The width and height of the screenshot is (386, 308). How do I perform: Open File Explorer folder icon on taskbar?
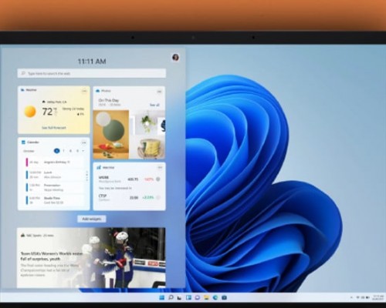206,297
